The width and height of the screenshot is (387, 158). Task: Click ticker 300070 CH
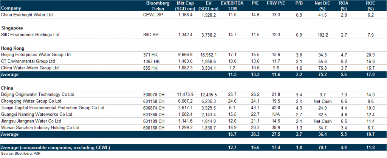point(154,94)
